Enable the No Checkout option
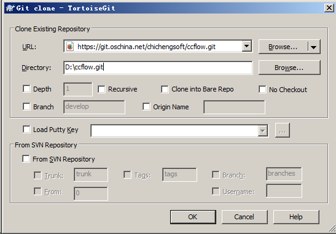The width and height of the screenshot is (336, 234). [262, 89]
